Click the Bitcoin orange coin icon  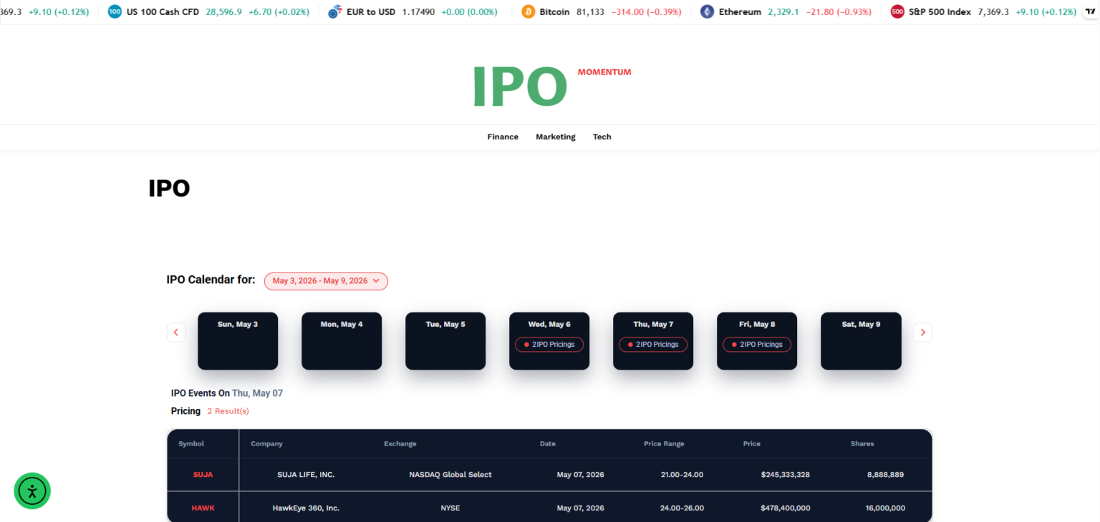[529, 12]
